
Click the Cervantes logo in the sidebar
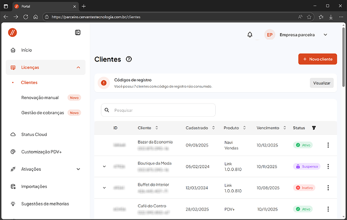pyautogui.click(x=13, y=32)
